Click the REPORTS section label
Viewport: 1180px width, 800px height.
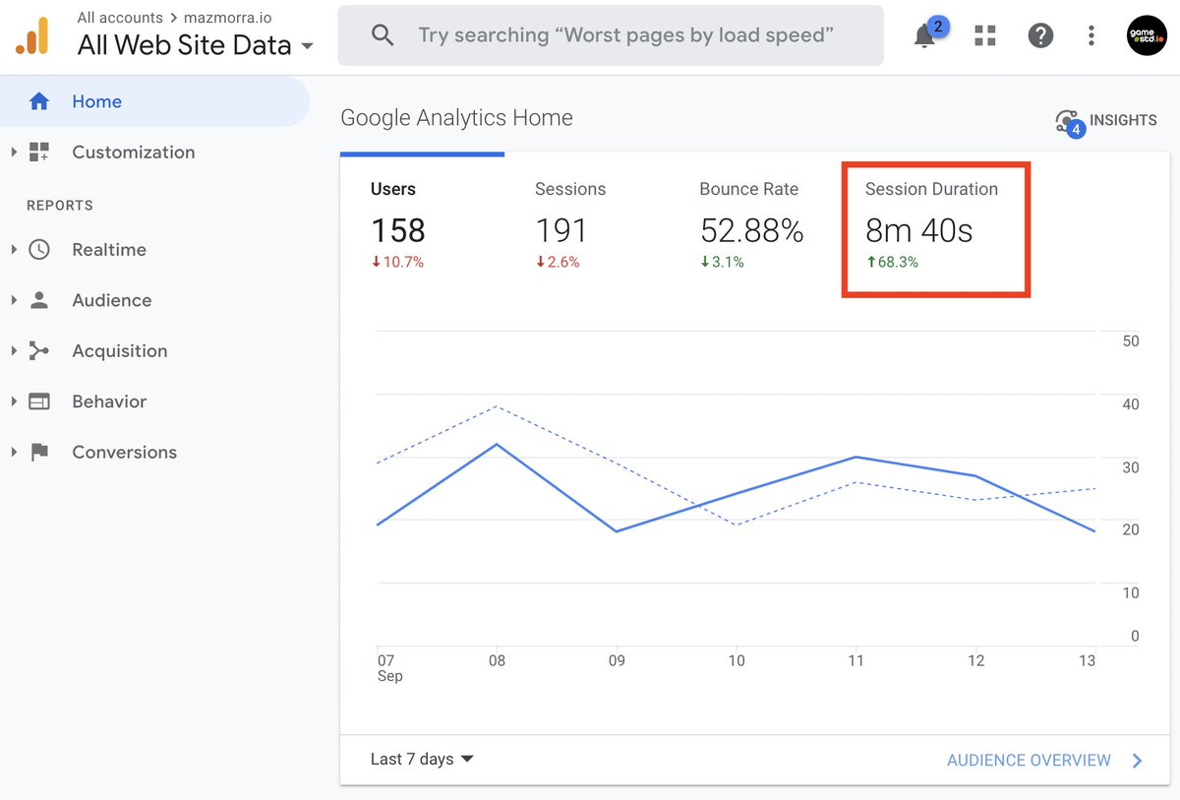[60, 206]
